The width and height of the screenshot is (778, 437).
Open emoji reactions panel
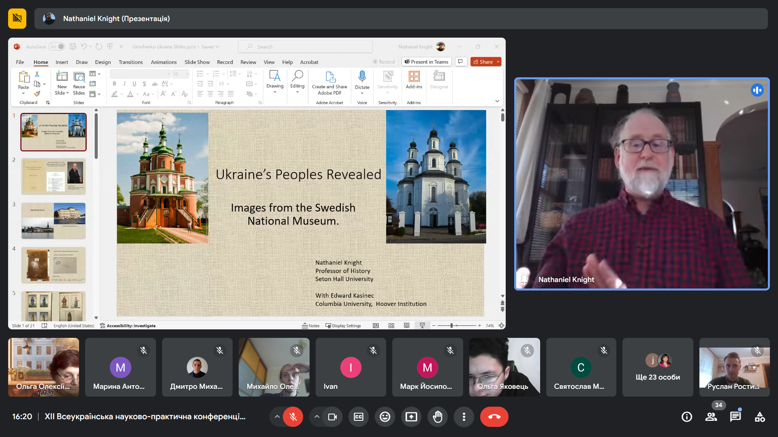click(x=385, y=417)
